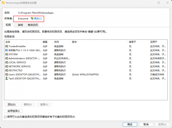Click the 继承于 column header

(x=138, y=42)
